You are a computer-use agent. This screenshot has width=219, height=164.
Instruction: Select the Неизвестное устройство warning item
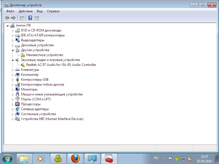[x=44, y=55]
